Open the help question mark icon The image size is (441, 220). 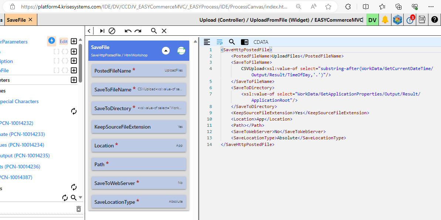coord(435,20)
